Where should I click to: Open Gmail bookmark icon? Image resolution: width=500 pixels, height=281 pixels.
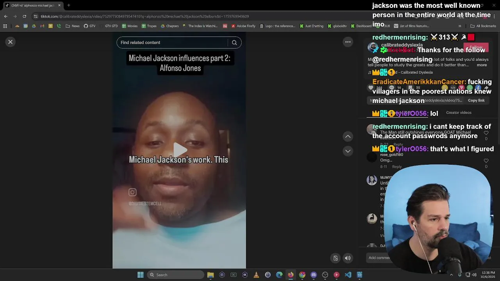click(42, 26)
